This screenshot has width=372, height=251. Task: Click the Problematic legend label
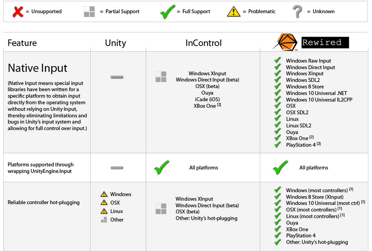pos(262,11)
